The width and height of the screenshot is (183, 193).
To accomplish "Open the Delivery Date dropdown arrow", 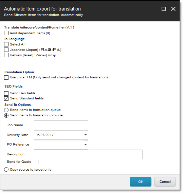I will coord(86,135).
